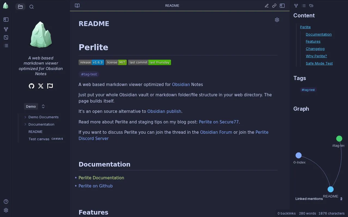This screenshot has width=348, height=217.
Task: Toggle the right sidebar panel icon
Action: [282, 6]
